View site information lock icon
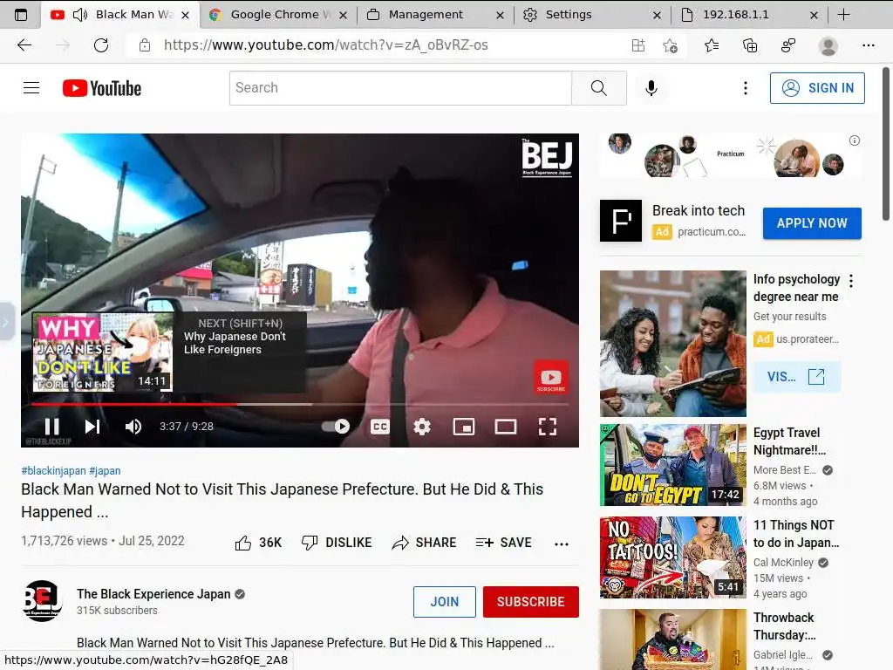The image size is (893, 670). pyautogui.click(x=145, y=45)
